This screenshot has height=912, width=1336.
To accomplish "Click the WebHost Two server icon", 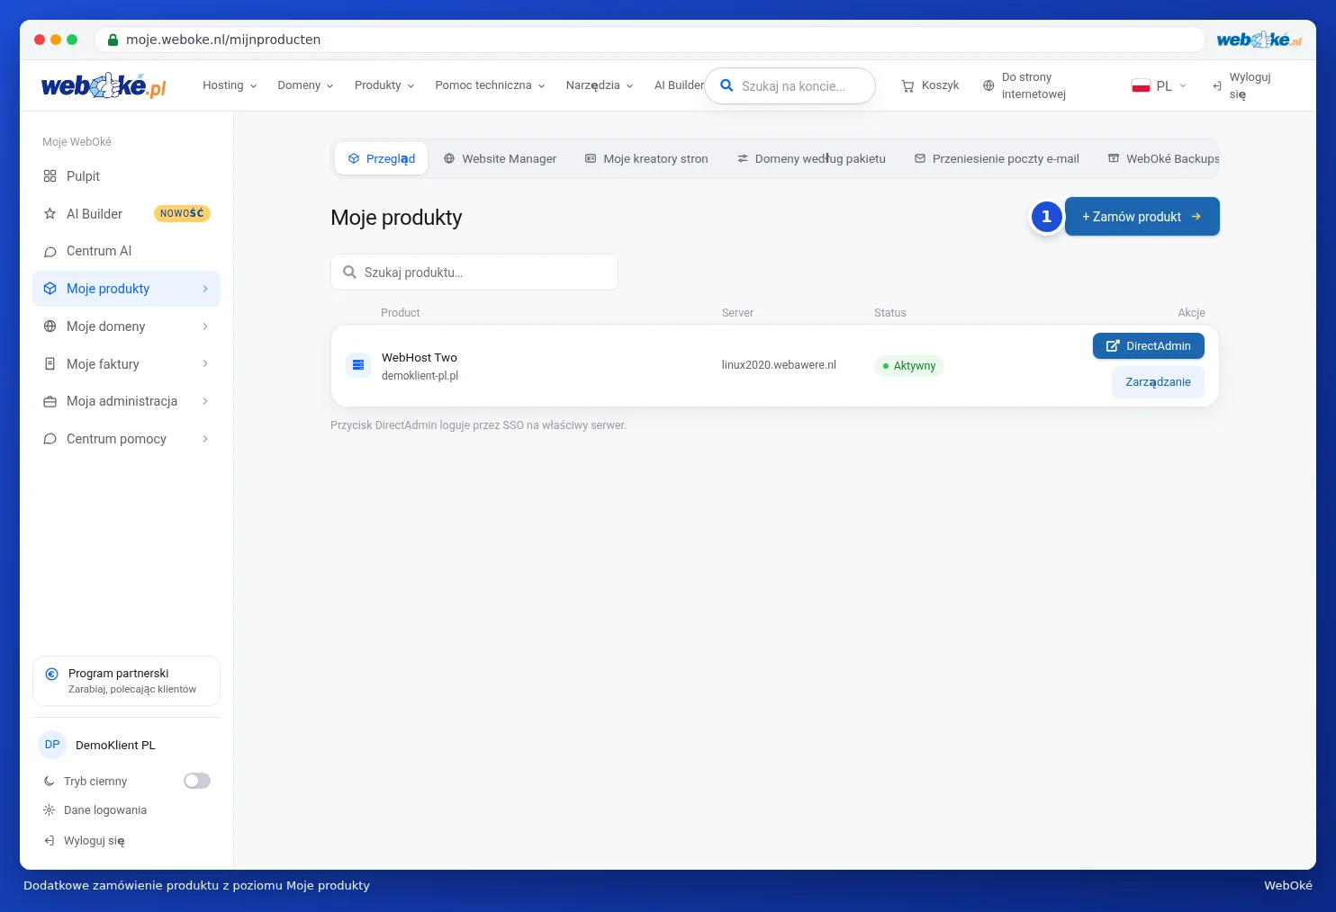I will tap(358, 365).
